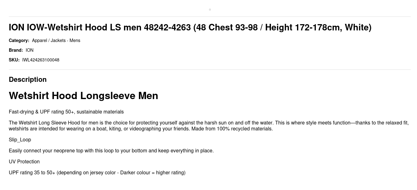The height and width of the screenshot is (190, 417).
Task: Click the "Brand:" label
Action: click(16, 50)
